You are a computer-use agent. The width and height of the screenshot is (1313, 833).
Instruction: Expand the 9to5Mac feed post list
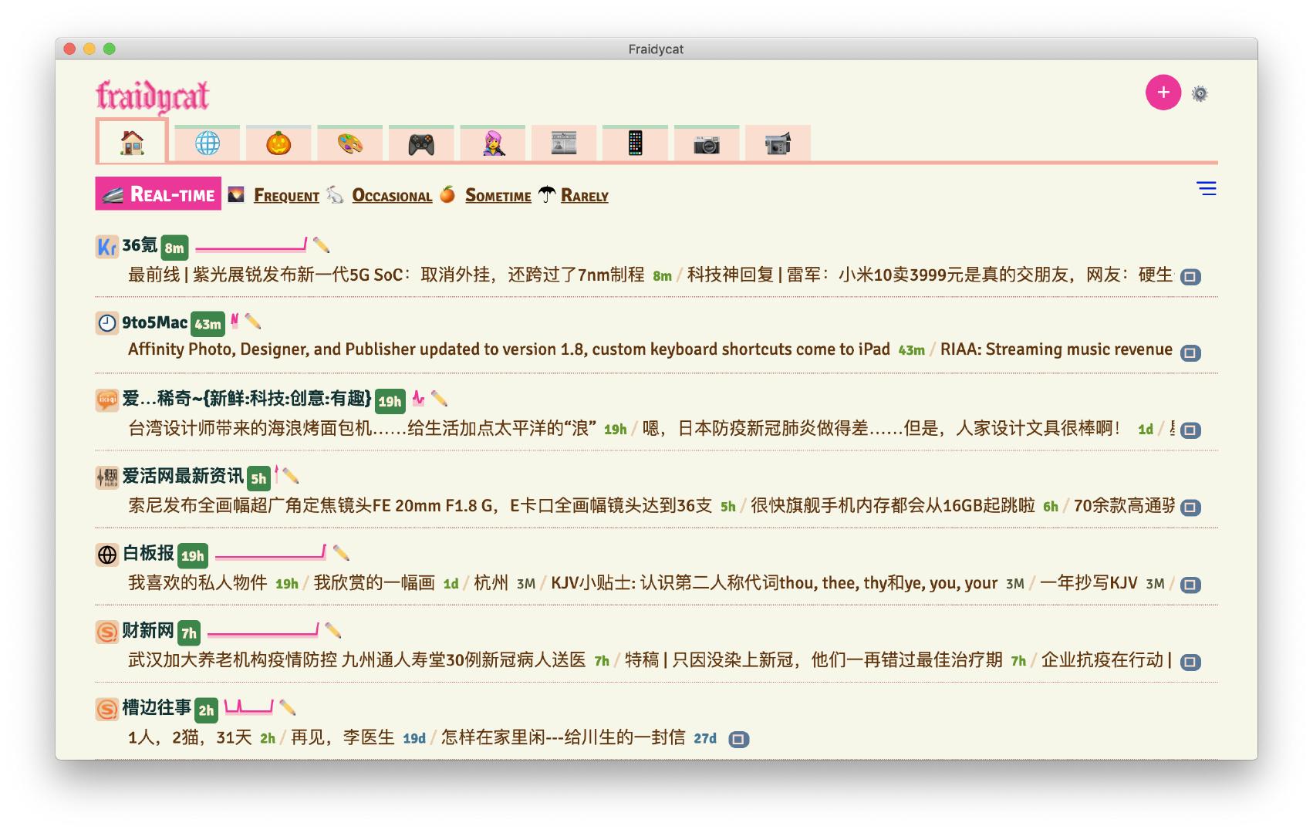pyautogui.click(x=1190, y=353)
